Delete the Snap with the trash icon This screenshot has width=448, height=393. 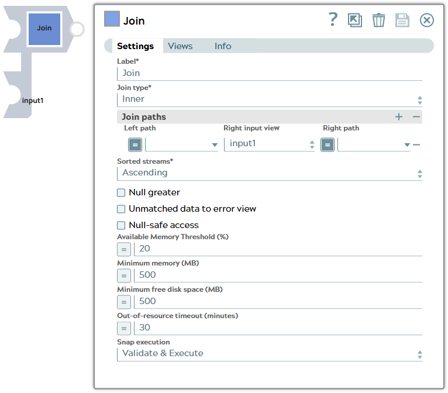coord(379,20)
